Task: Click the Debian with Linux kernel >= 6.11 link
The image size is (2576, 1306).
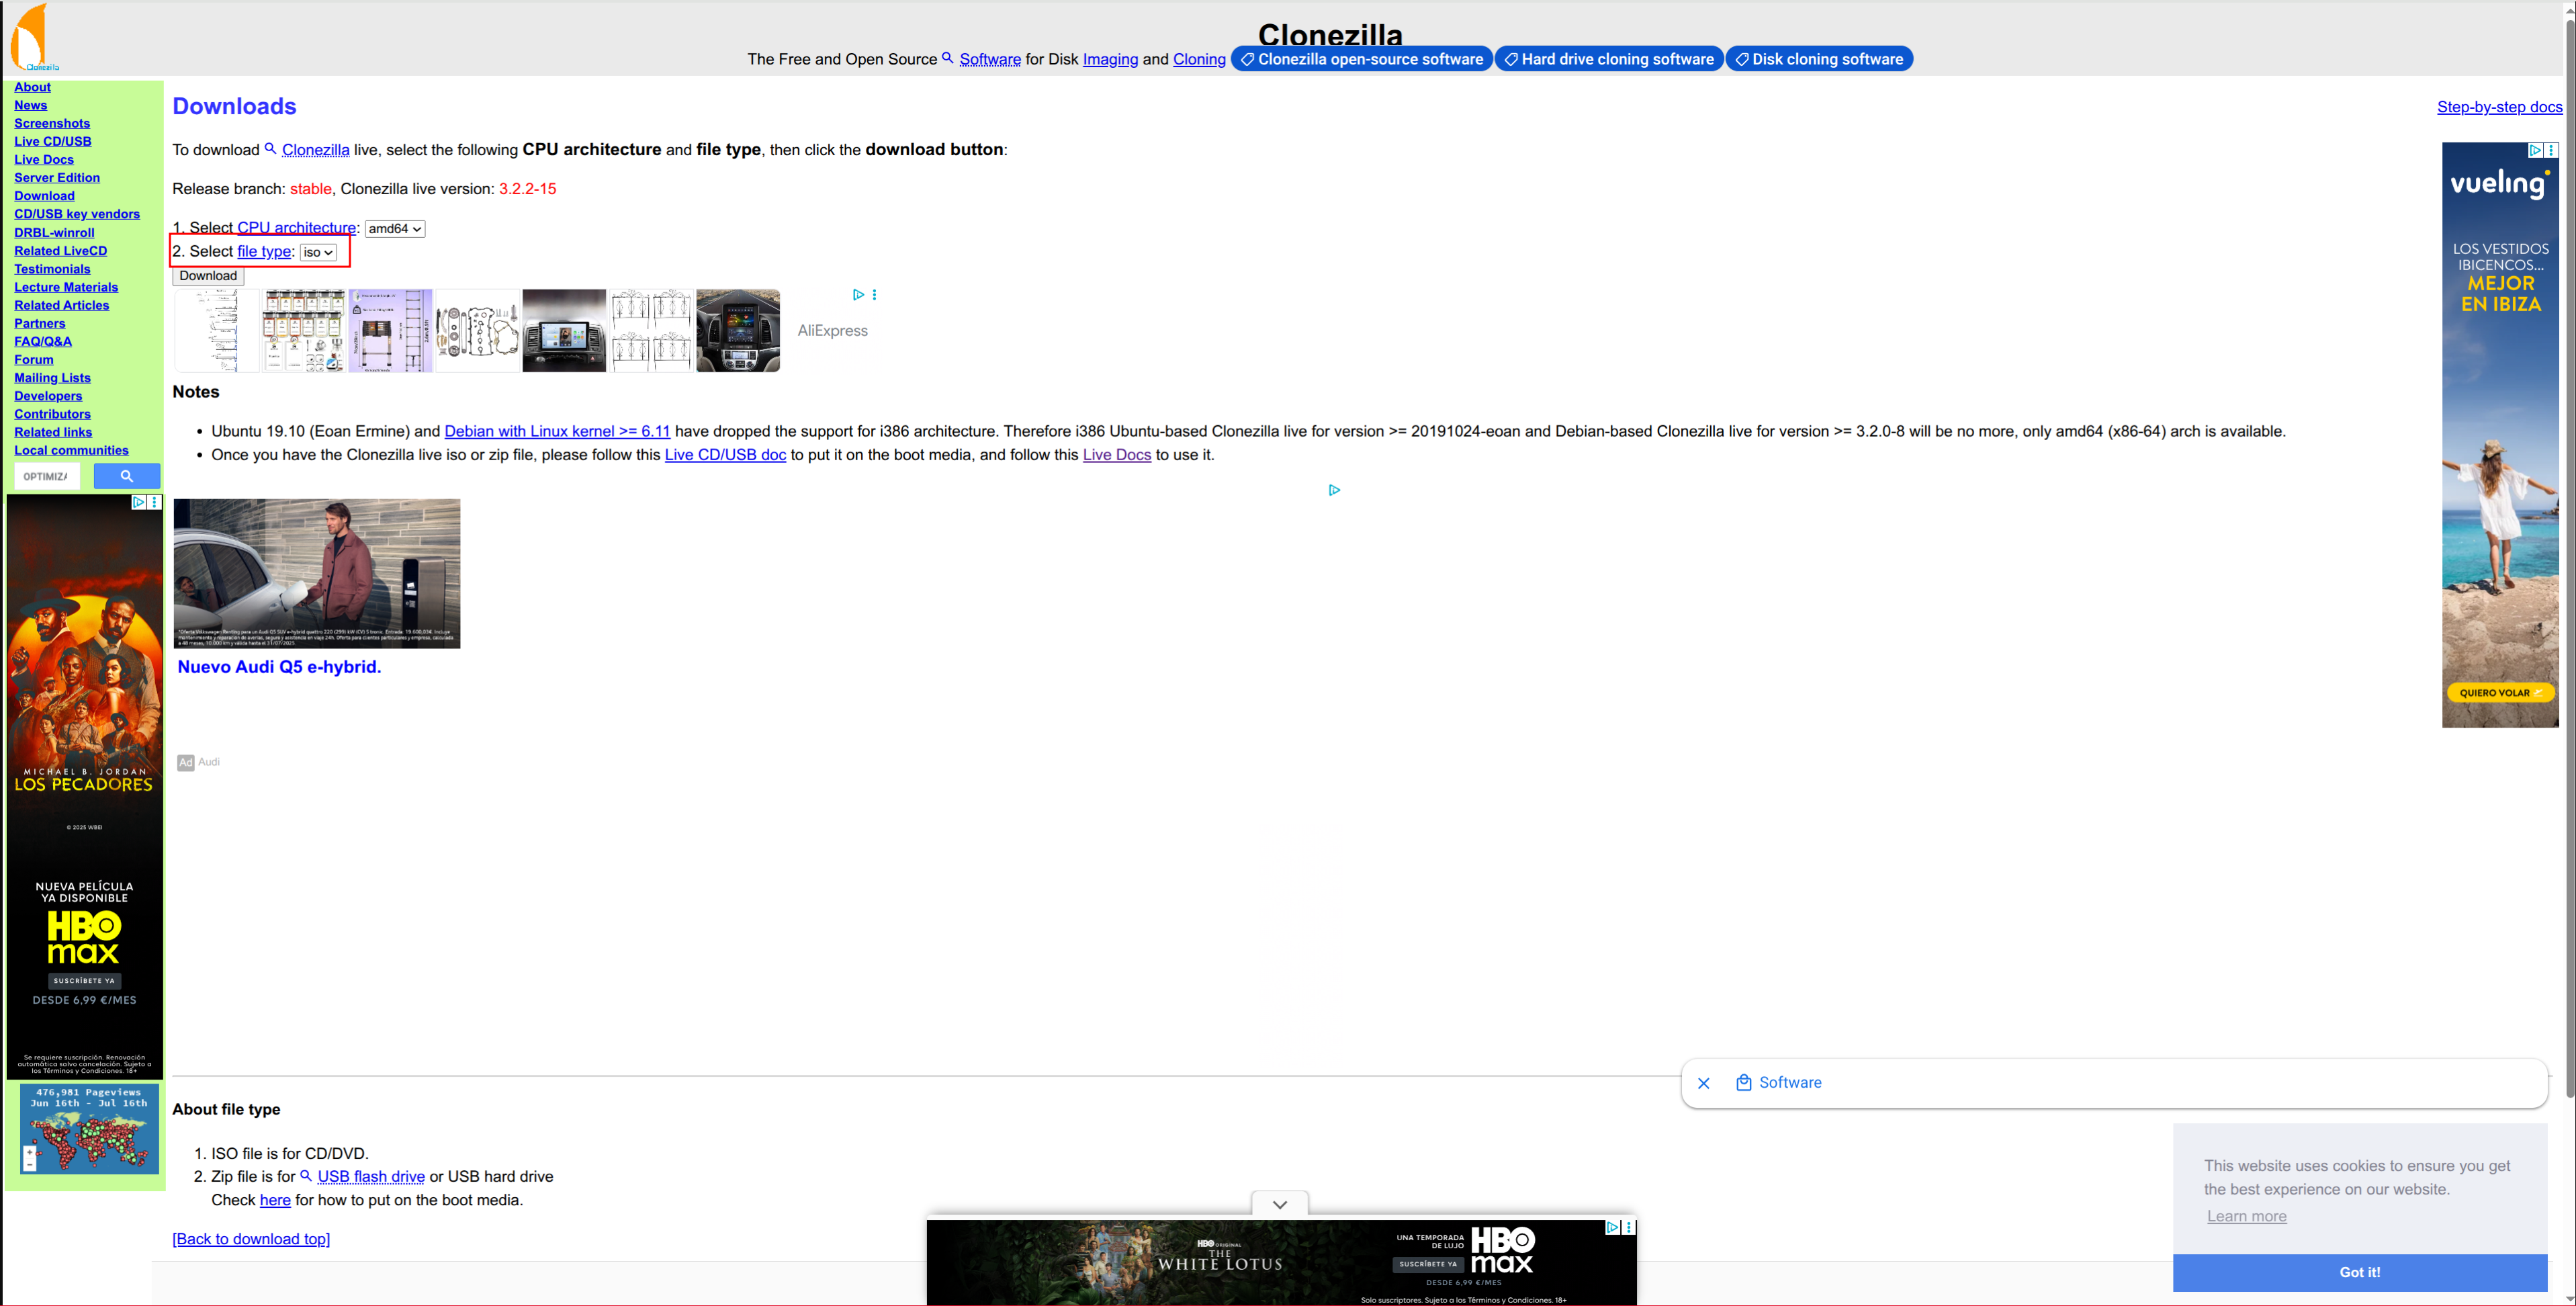Action: (x=557, y=431)
